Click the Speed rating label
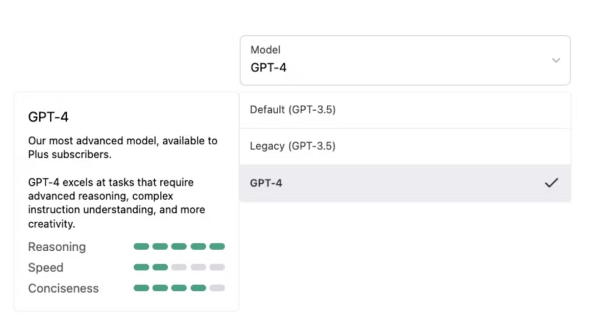The width and height of the screenshot is (598, 323). click(46, 267)
